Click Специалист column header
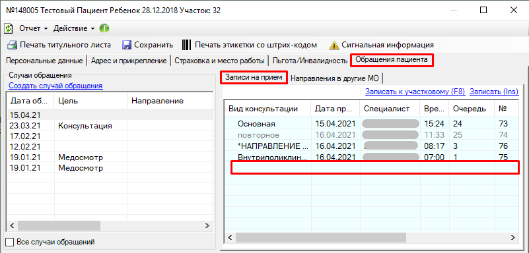Image resolution: width=529 pixels, height=253 pixels. coord(390,108)
